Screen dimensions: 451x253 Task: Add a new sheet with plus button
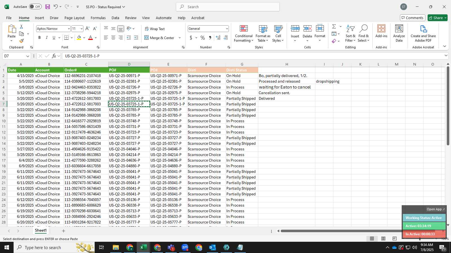coord(64,231)
